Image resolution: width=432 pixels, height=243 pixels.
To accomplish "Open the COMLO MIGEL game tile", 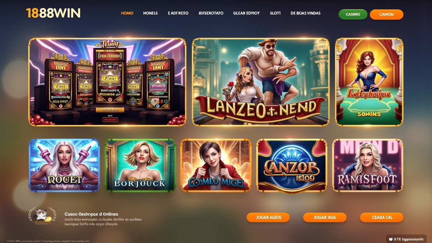I will [216, 165].
